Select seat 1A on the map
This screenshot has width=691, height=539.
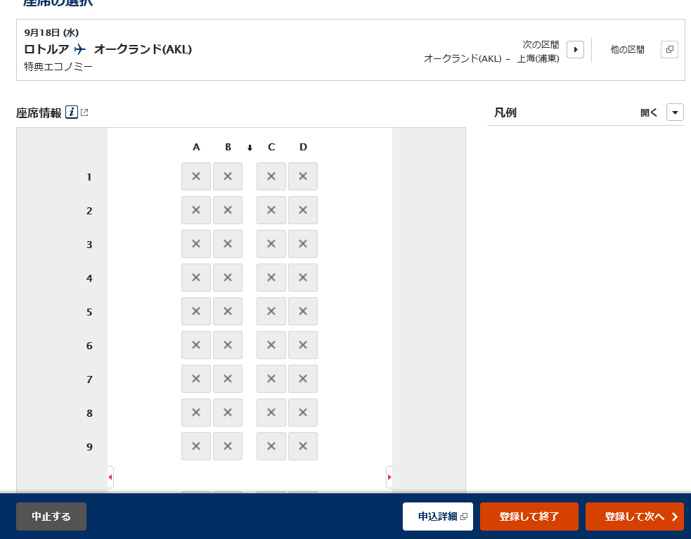(x=195, y=176)
